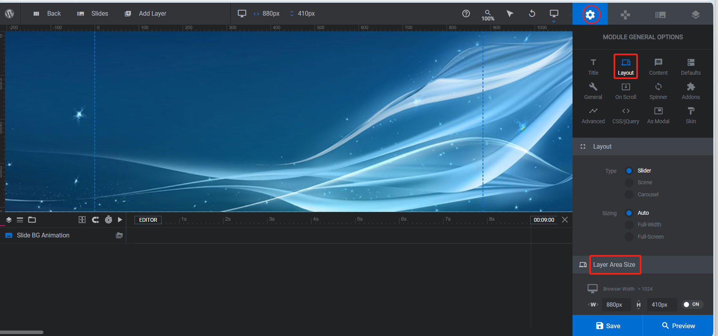
Task: Click the timeline frame selection icon
Action: tap(82, 220)
